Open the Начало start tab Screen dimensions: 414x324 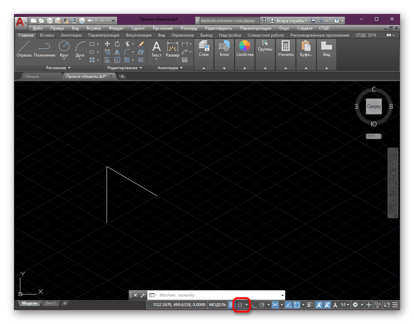[32, 77]
